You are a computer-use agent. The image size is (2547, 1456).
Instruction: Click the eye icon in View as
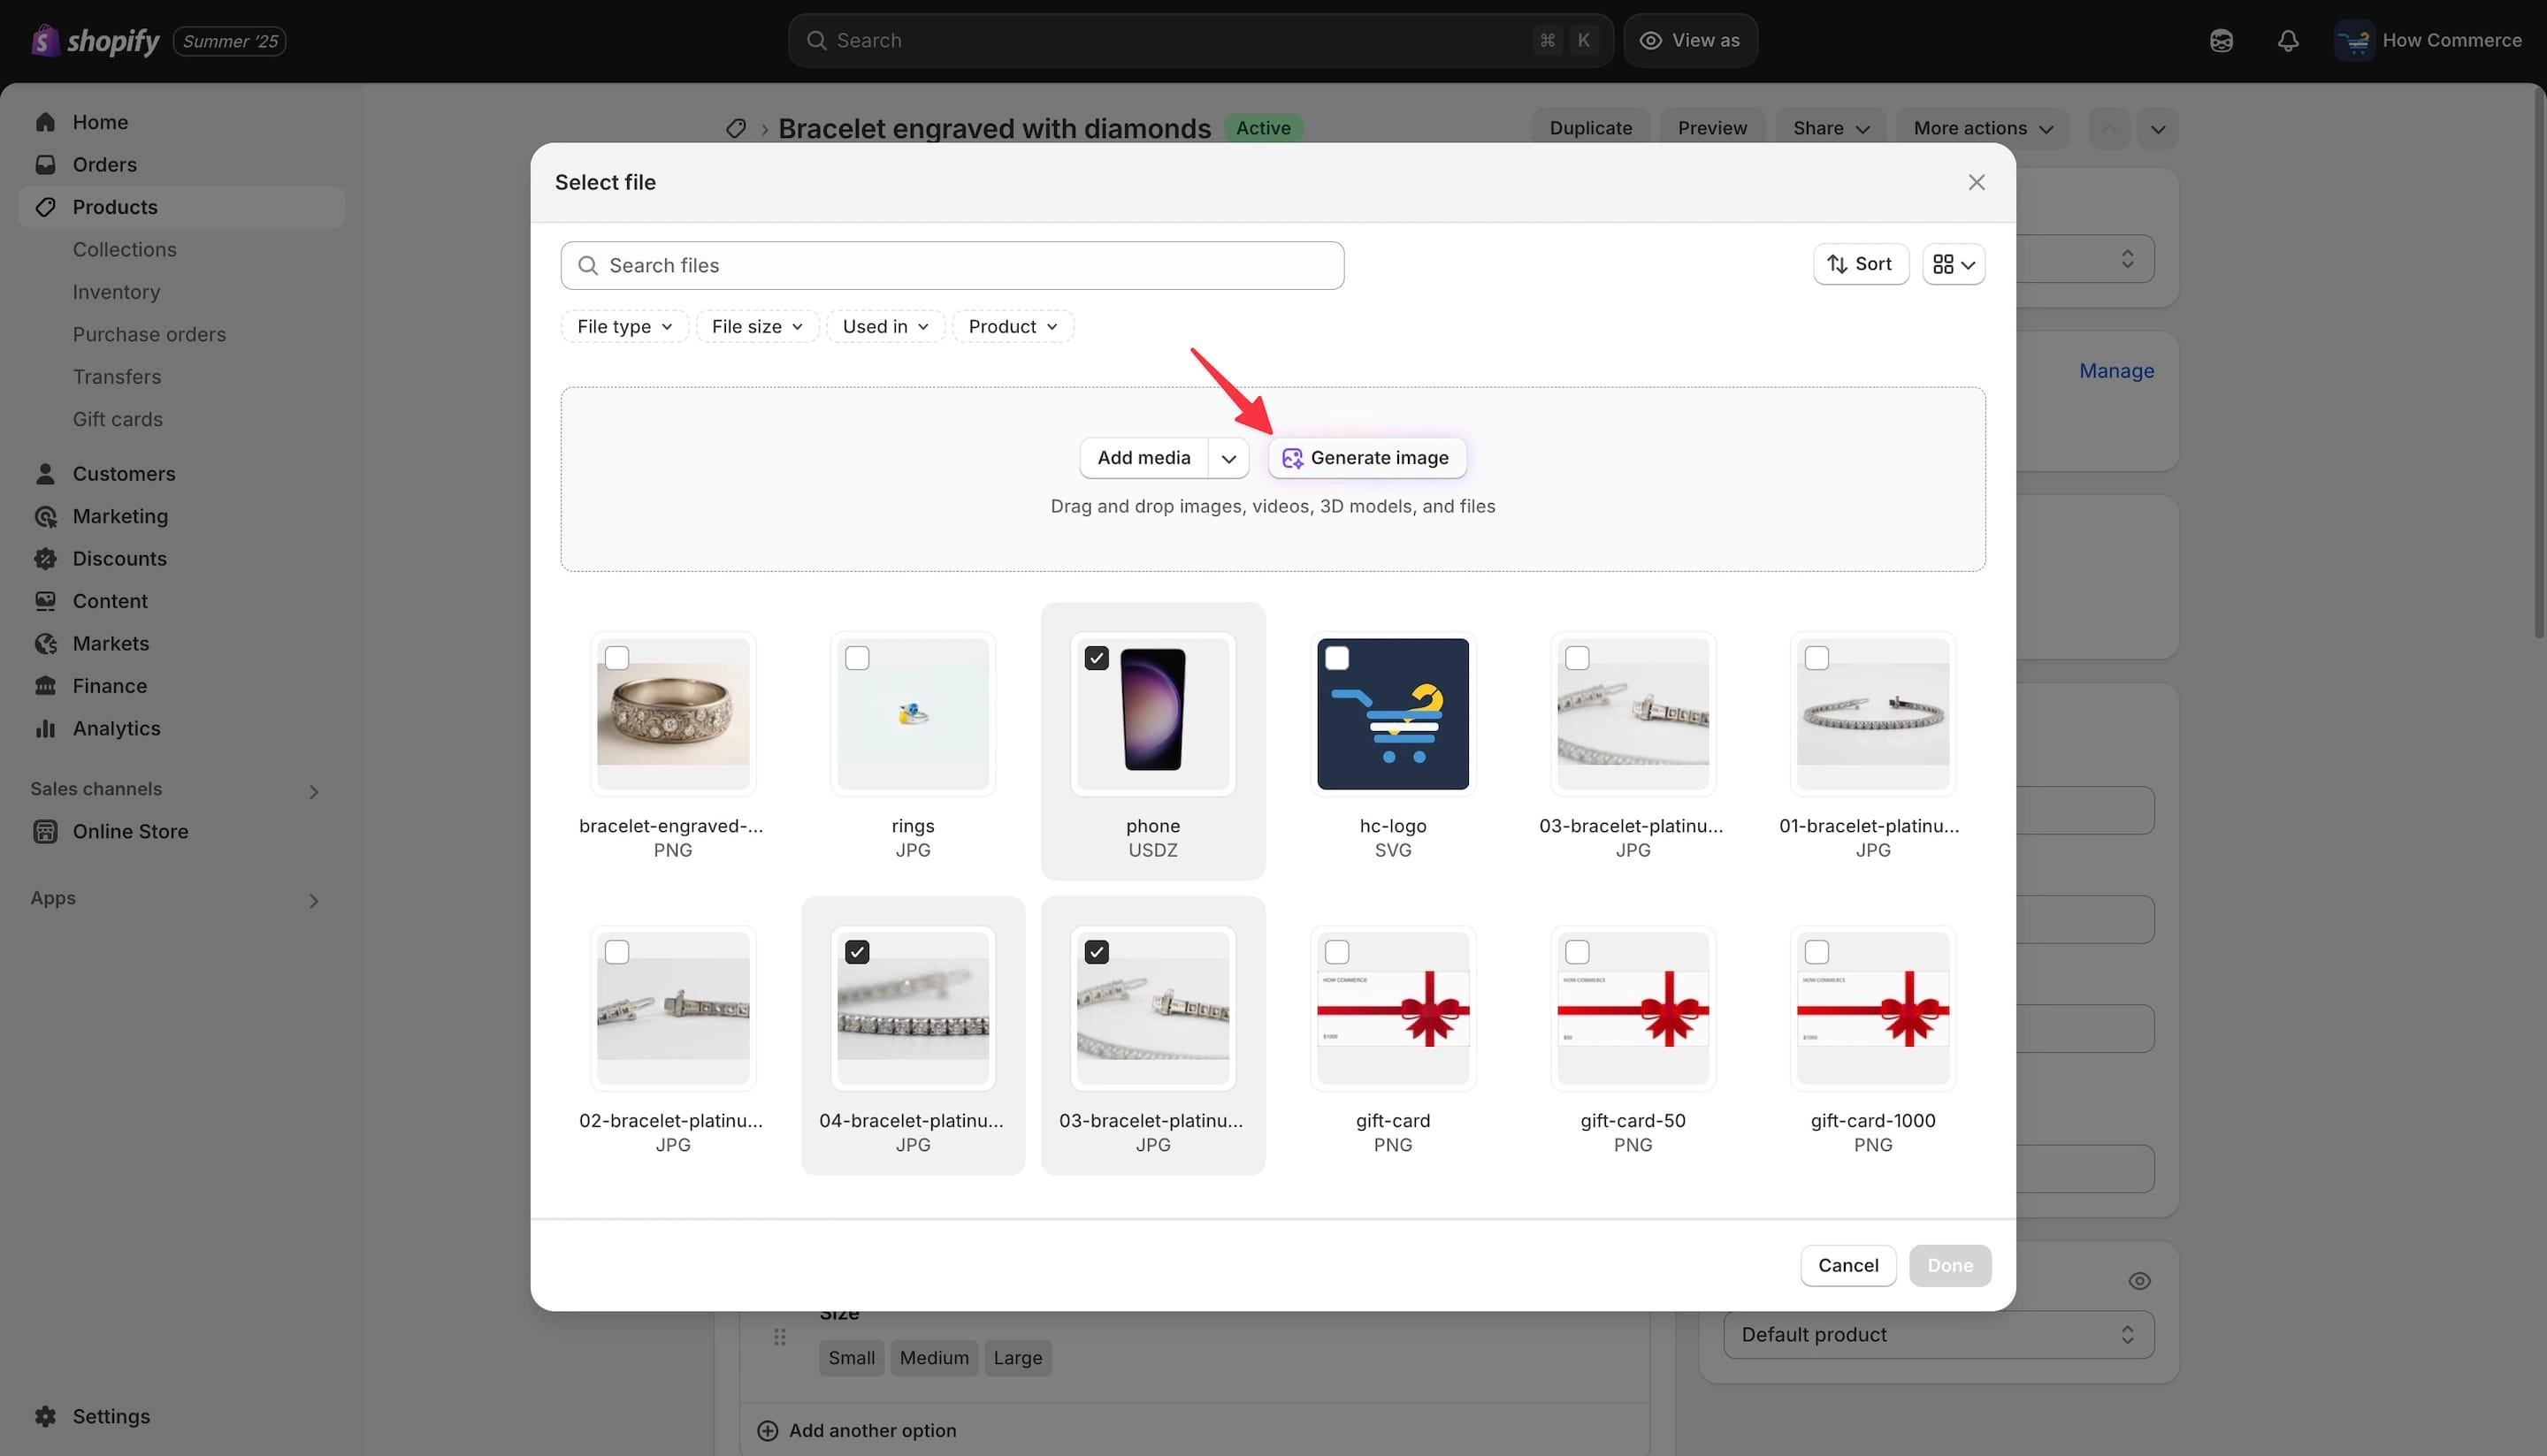[x=1650, y=40]
